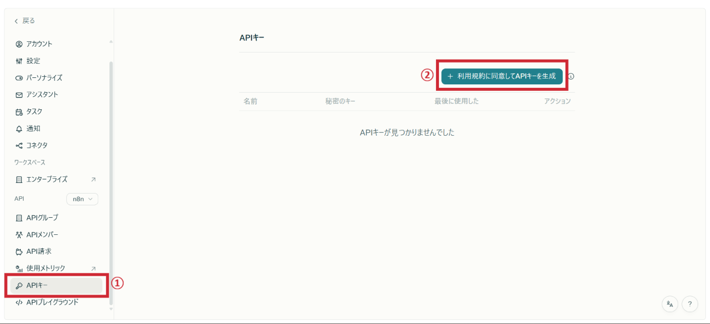Viewport: 710px width, 324px height.
Task: Click the APIメンバー people icon
Action: 19,235
